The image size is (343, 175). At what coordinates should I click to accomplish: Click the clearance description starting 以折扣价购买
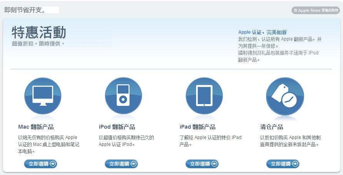290,141
